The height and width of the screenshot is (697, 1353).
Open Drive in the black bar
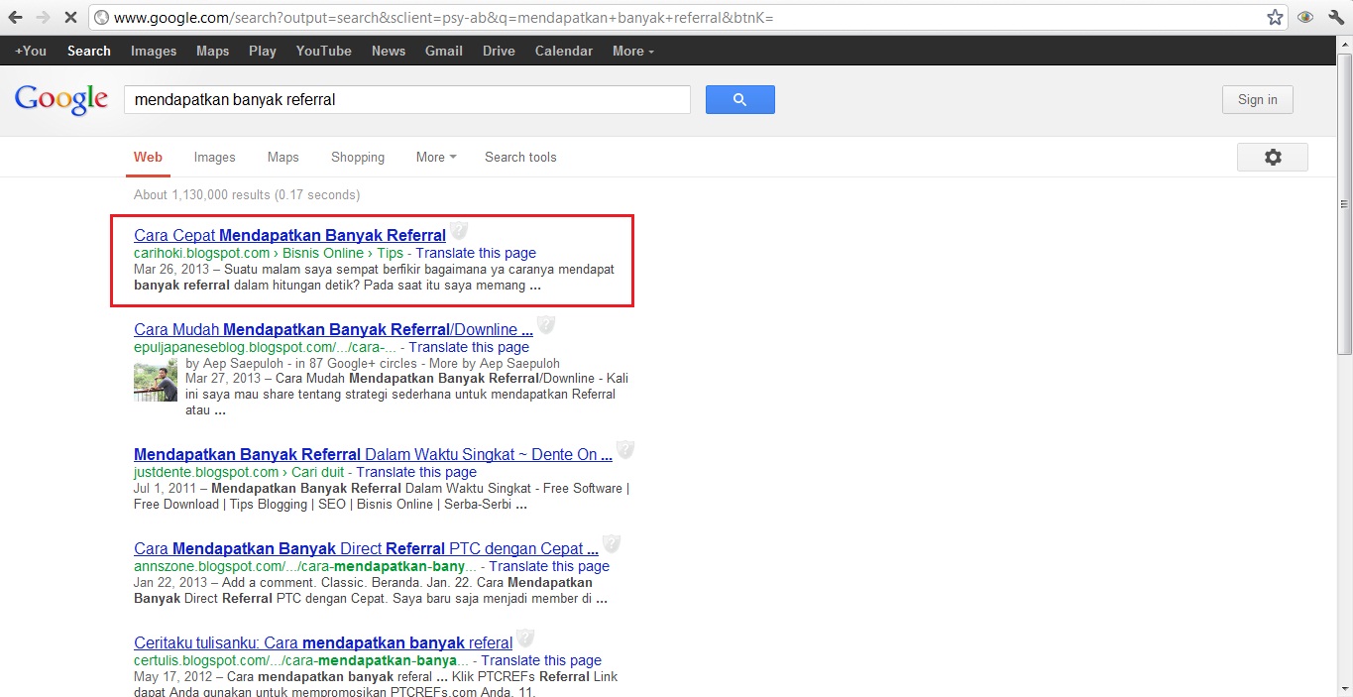click(499, 51)
